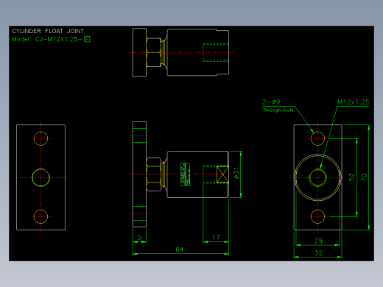Select the "Model: CJ-M12X1.25-" label text
Image resolution: width=383 pixels, height=287 pixels.
(x=47, y=39)
